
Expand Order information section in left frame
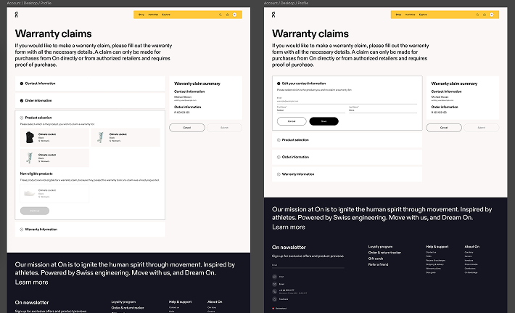(x=90, y=101)
